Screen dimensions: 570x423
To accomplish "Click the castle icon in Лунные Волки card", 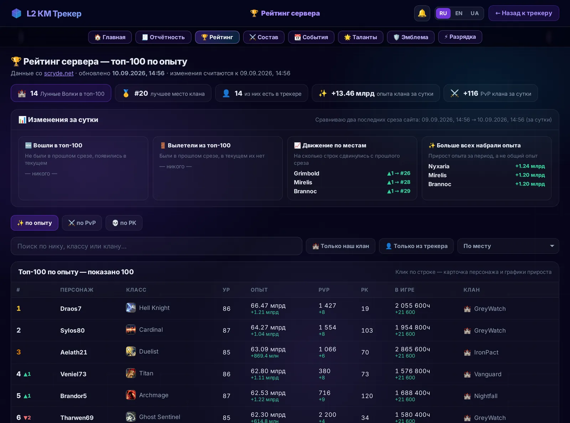I will [22, 94].
